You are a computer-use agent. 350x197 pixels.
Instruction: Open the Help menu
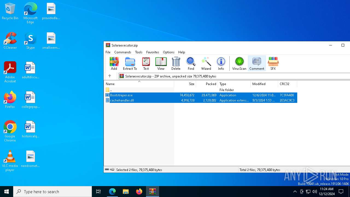click(x=182, y=52)
